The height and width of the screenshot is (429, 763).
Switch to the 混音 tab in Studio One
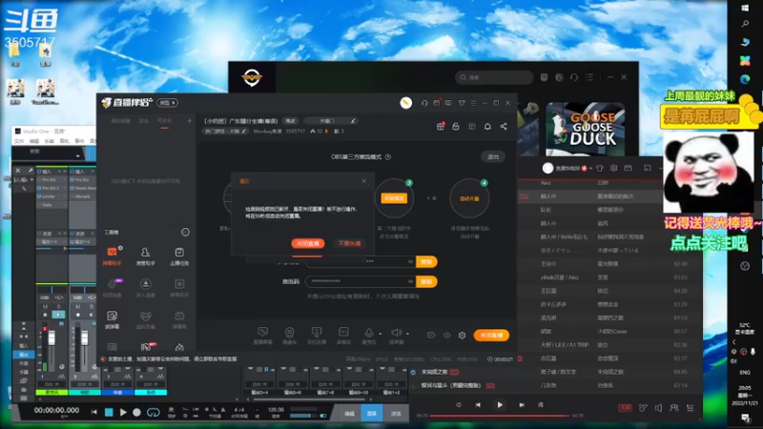[x=372, y=414]
